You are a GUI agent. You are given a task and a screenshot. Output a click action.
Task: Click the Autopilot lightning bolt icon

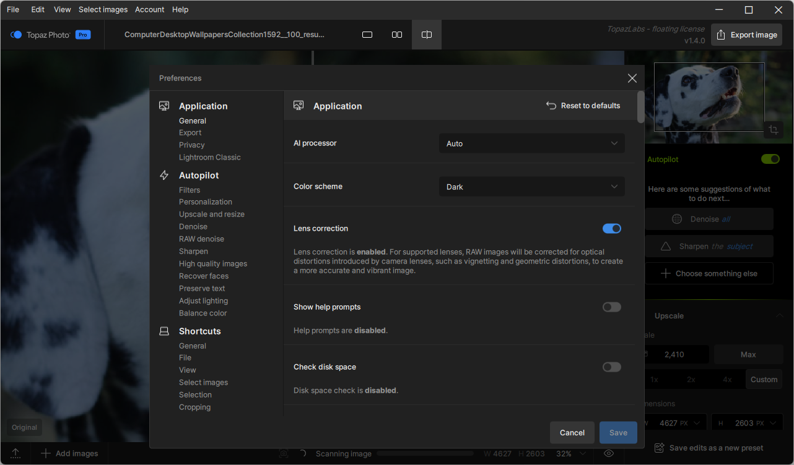[164, 176]
